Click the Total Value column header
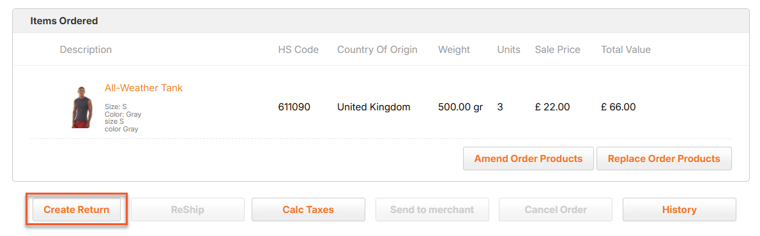 [x=626, y=49]
